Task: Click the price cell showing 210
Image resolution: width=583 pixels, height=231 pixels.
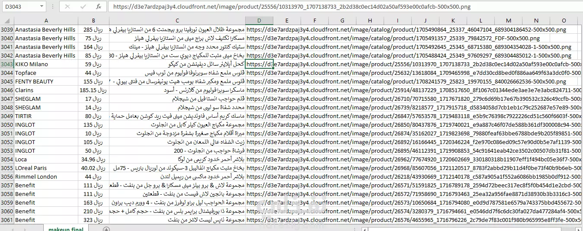Action: pyautogui.click(x=93, y=211)
